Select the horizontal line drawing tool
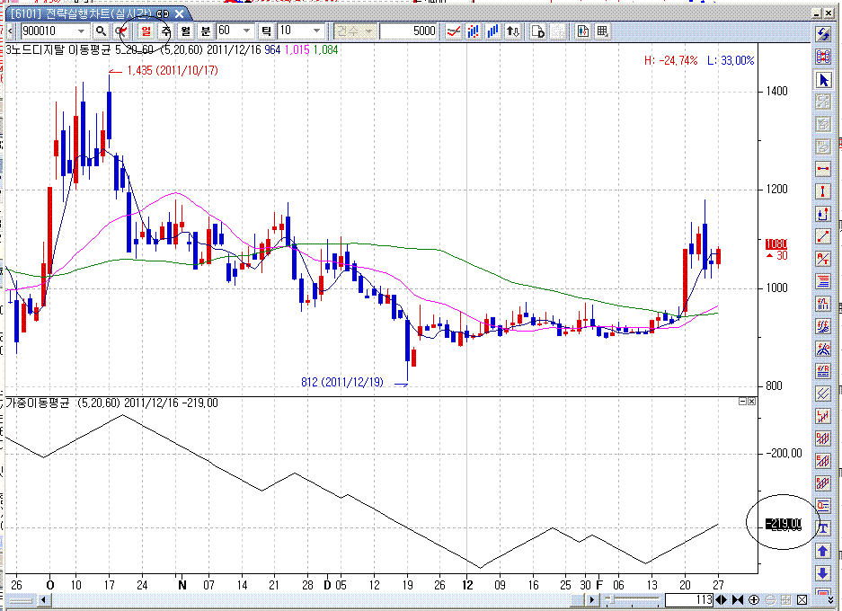Image resolution: width=842 pixels, height=611 pixels. (823, 169)
